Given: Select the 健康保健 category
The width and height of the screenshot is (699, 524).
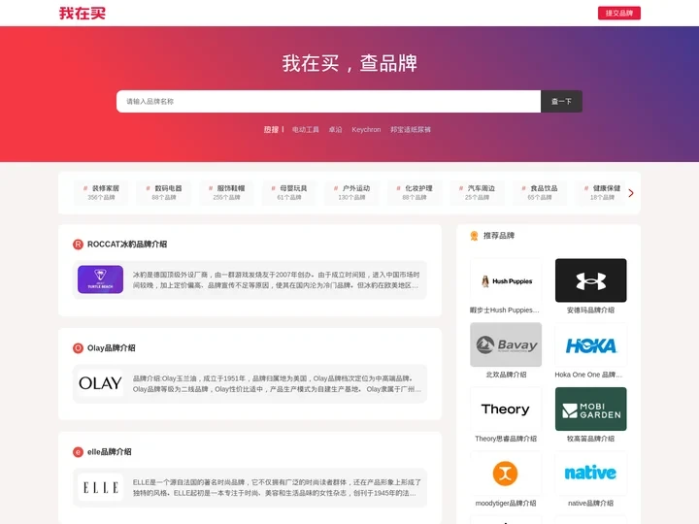Looking at the screenshot, I should 602,192.
